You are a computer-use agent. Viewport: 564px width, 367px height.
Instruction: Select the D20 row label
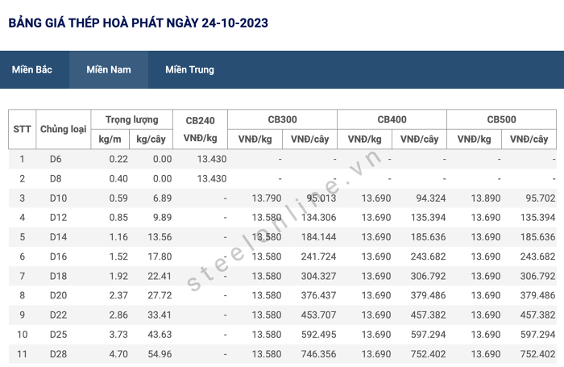point(58,295)
